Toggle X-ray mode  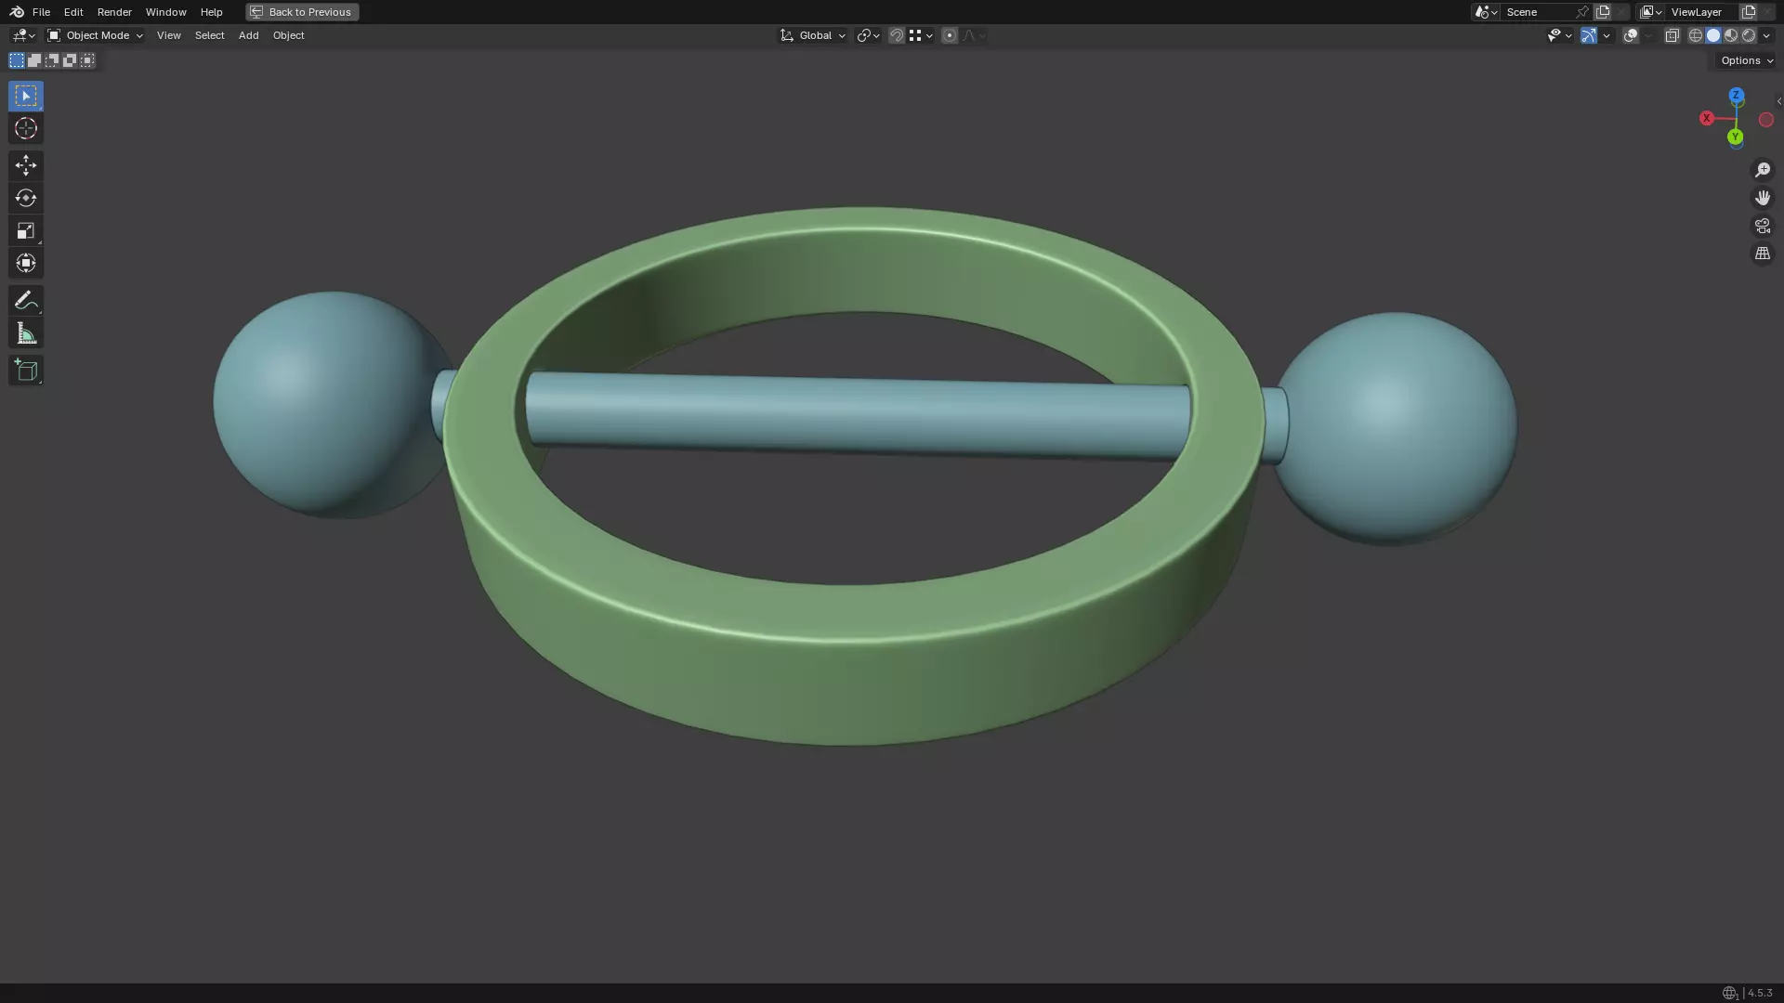[1672, 35]
